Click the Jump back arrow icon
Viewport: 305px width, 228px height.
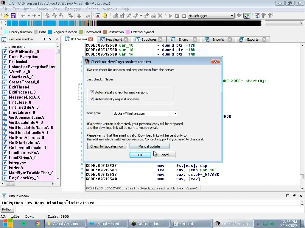23,16
